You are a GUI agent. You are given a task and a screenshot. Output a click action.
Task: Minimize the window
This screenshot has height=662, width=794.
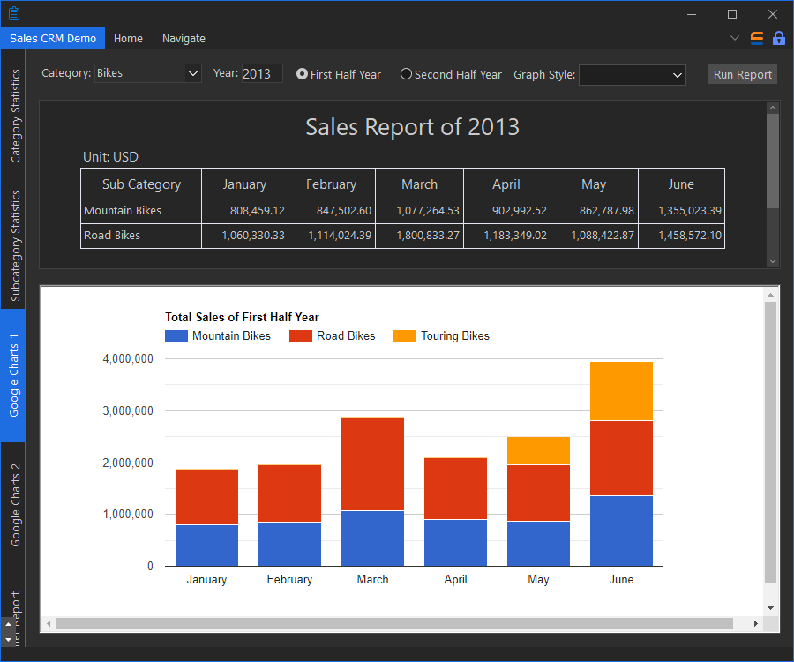point(691,14)
